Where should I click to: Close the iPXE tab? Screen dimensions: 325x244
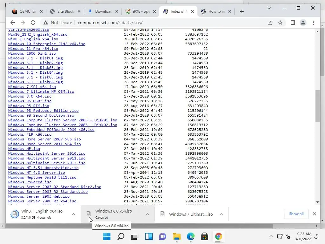coord(155,11)
